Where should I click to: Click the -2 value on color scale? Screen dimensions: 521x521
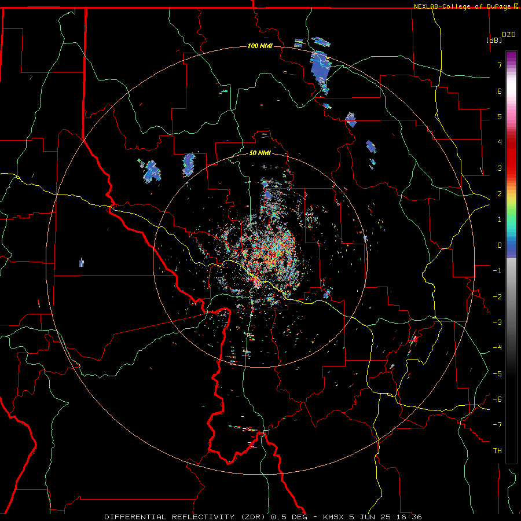497,297
